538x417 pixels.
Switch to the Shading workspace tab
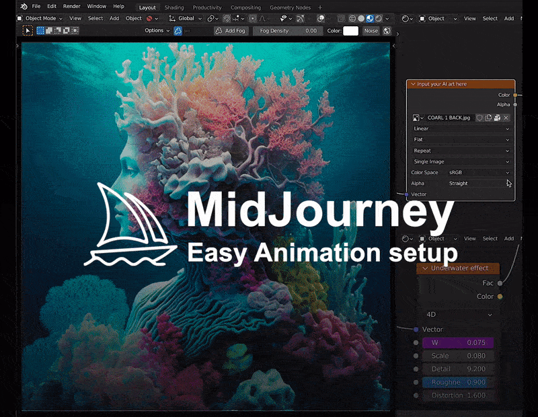pyautogui.click(x=174, y=7)
